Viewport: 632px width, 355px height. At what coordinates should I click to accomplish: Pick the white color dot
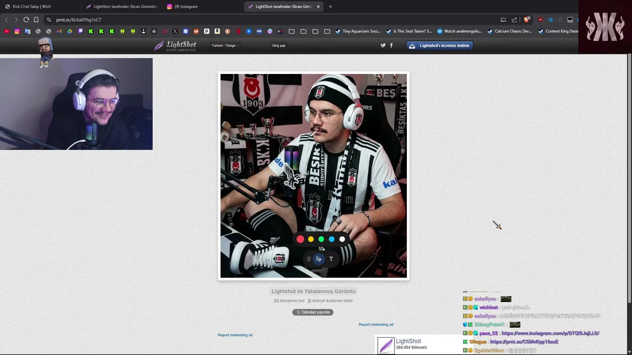click(342, 239)
